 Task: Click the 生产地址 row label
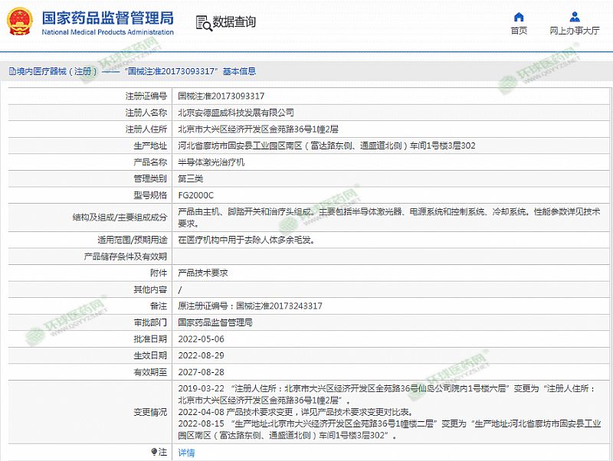[x=150, y=145]
